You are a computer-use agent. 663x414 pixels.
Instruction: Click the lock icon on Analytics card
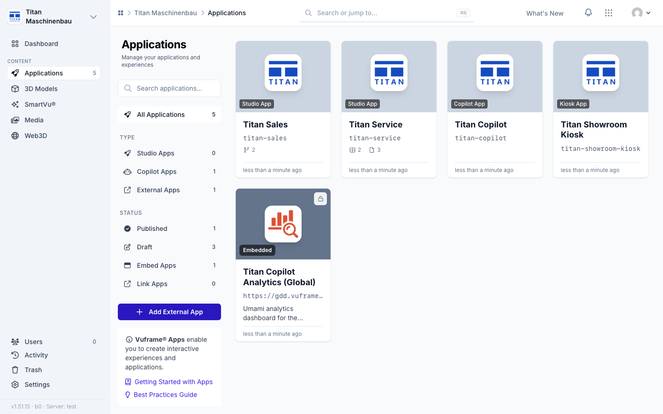[320, 199]
